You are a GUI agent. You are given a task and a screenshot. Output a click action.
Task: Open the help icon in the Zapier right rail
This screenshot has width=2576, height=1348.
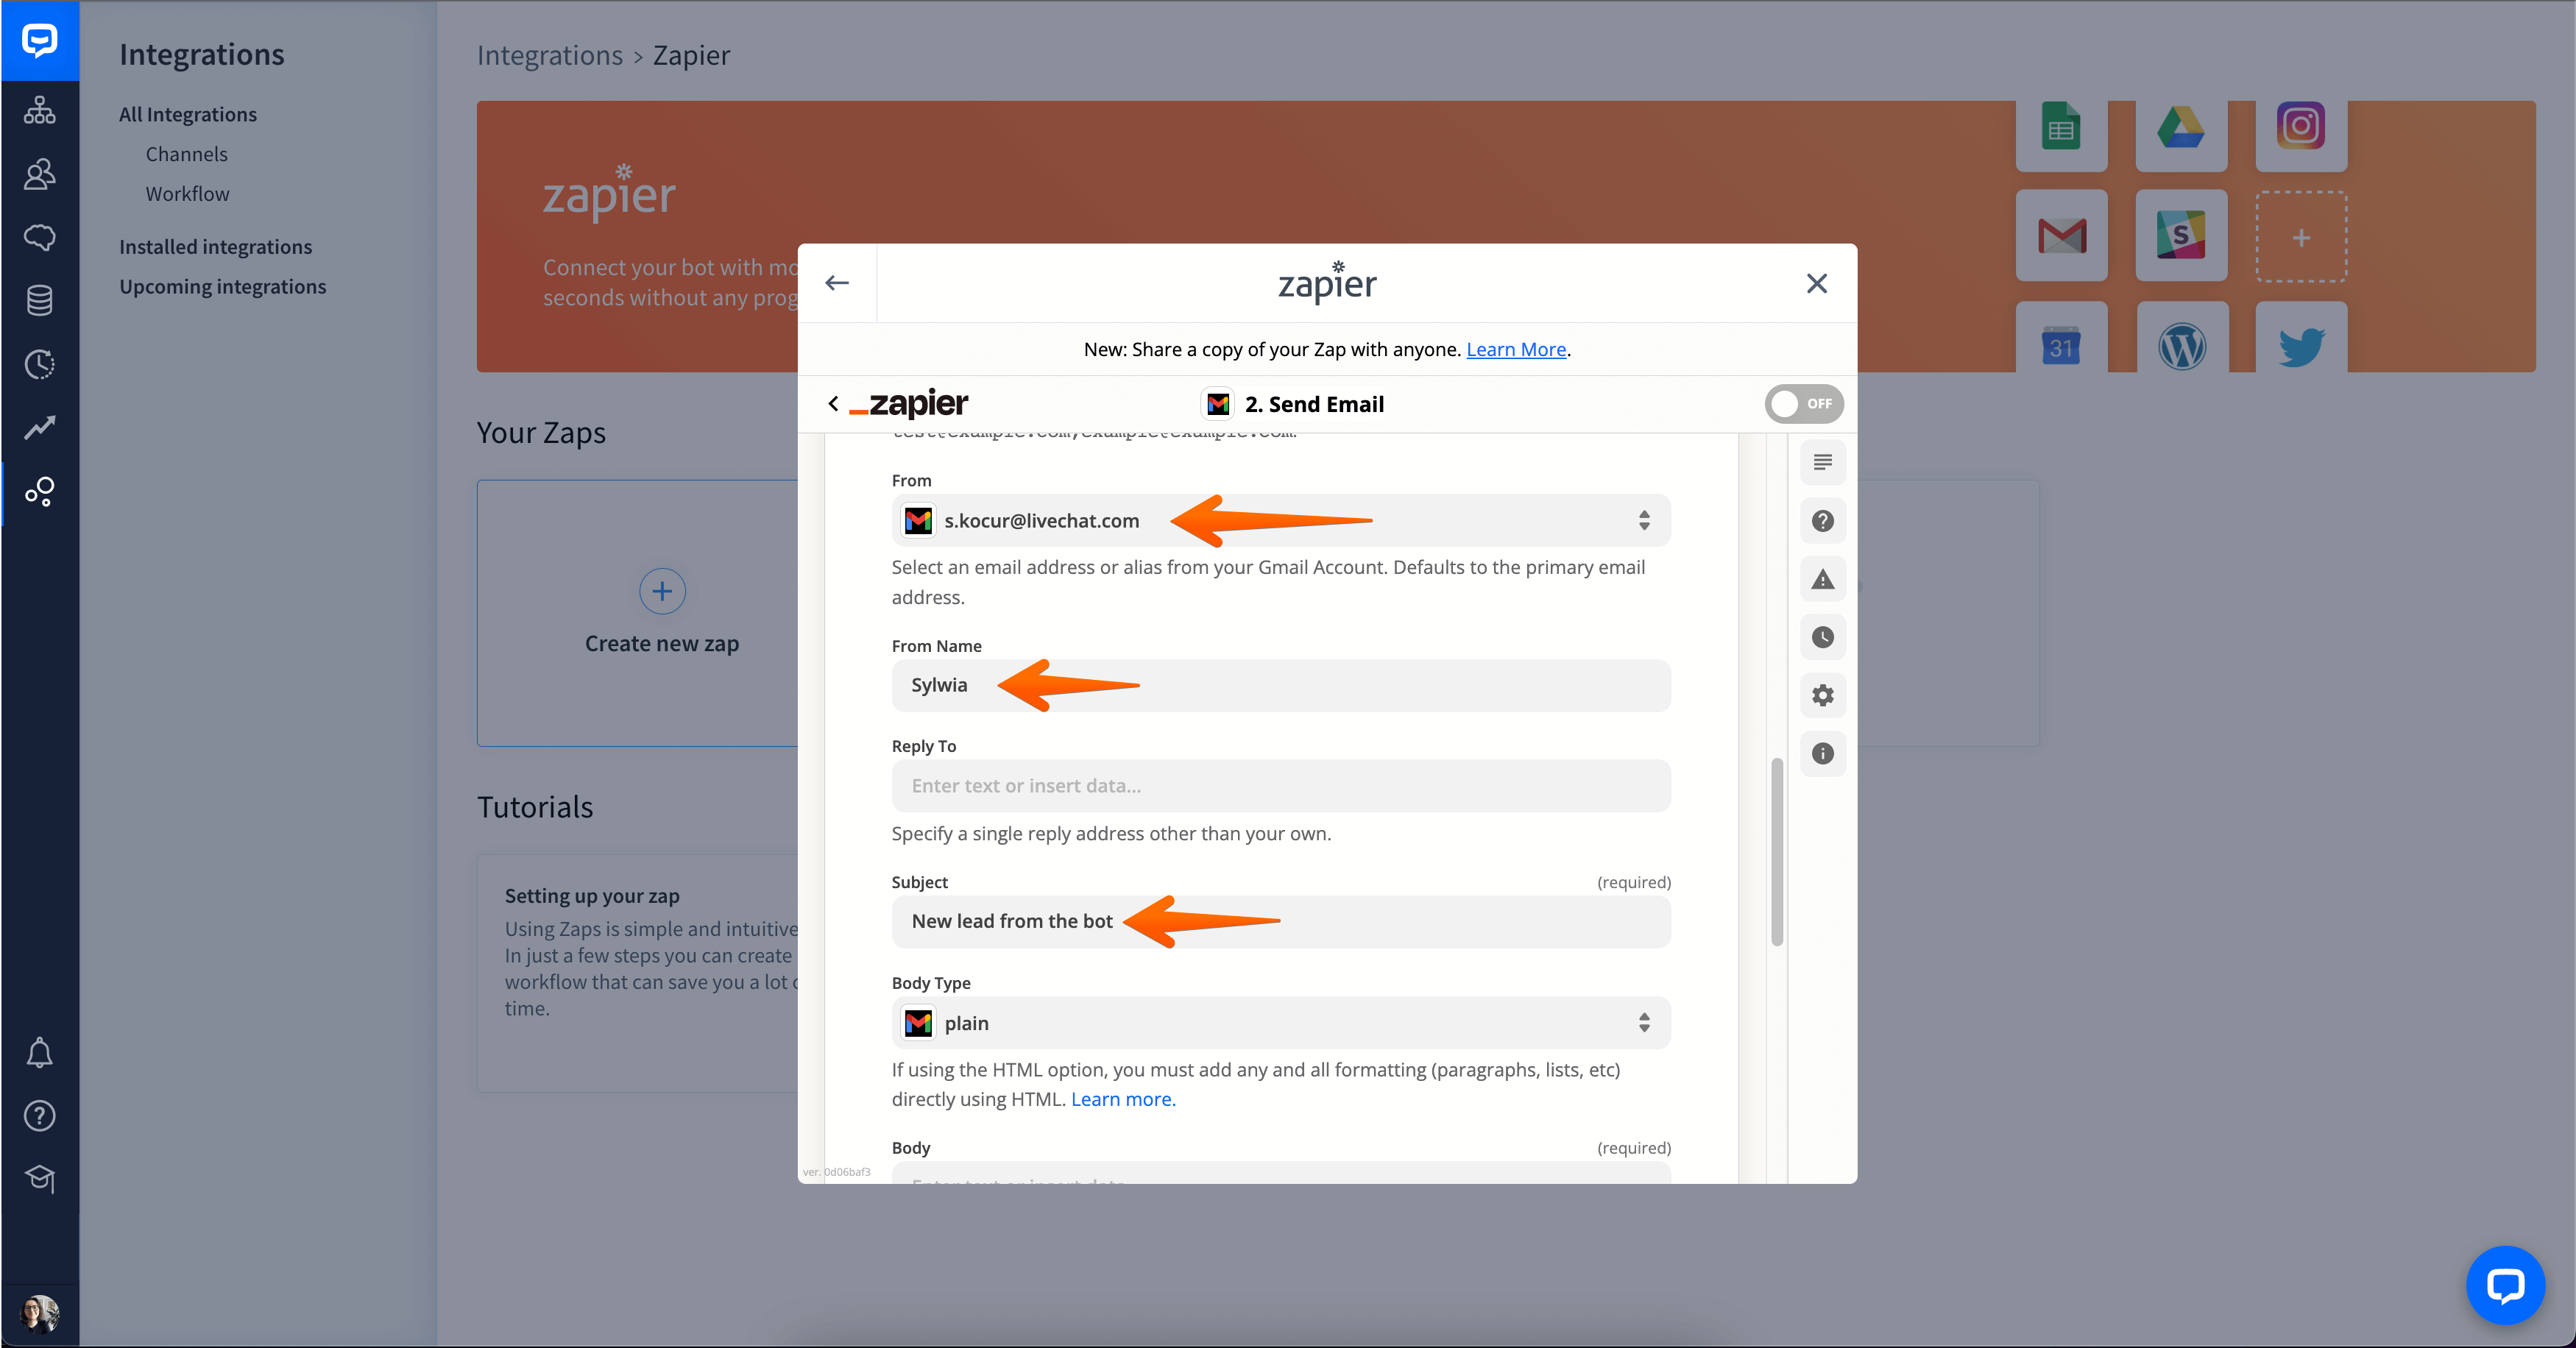1823,521
